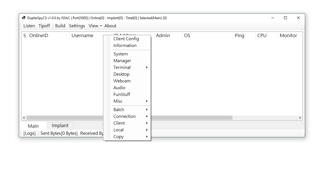Select the Audio option
Image resolution: width=324 pixels, height=171 pixels.
[119, 87]
